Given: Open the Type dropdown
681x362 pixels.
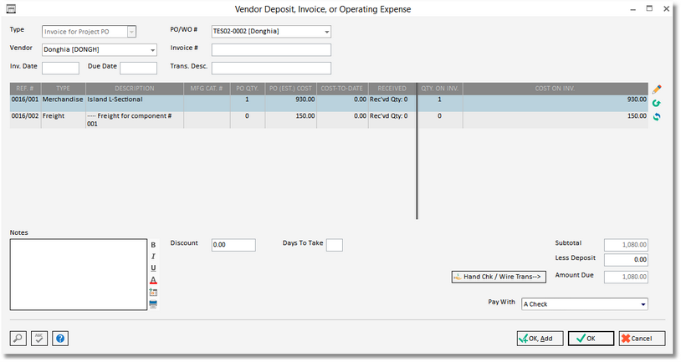Looking at the screenshot, I should [131, 32].
